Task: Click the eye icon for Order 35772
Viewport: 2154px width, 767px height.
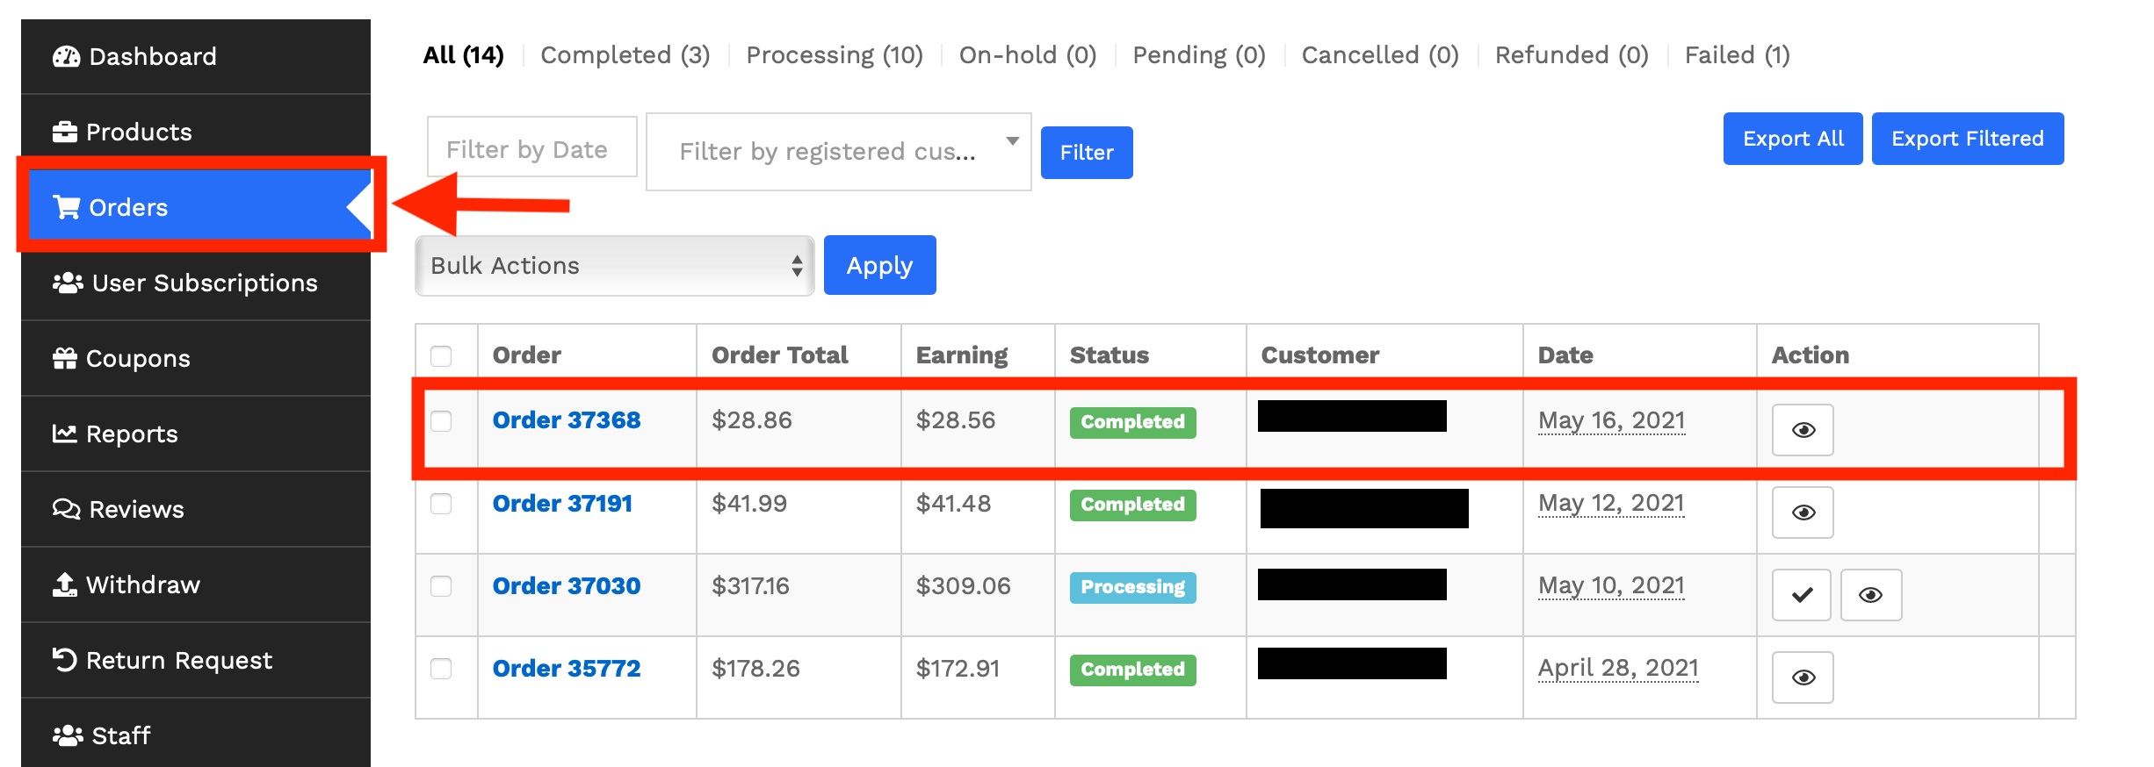Action: pos(1802,677)
